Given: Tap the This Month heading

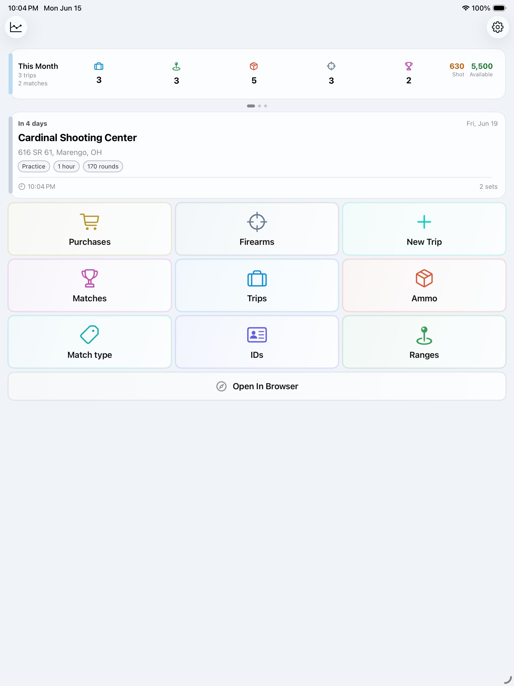Looking at the screenshot, I should pyautogui.click(x=38, y=66).
